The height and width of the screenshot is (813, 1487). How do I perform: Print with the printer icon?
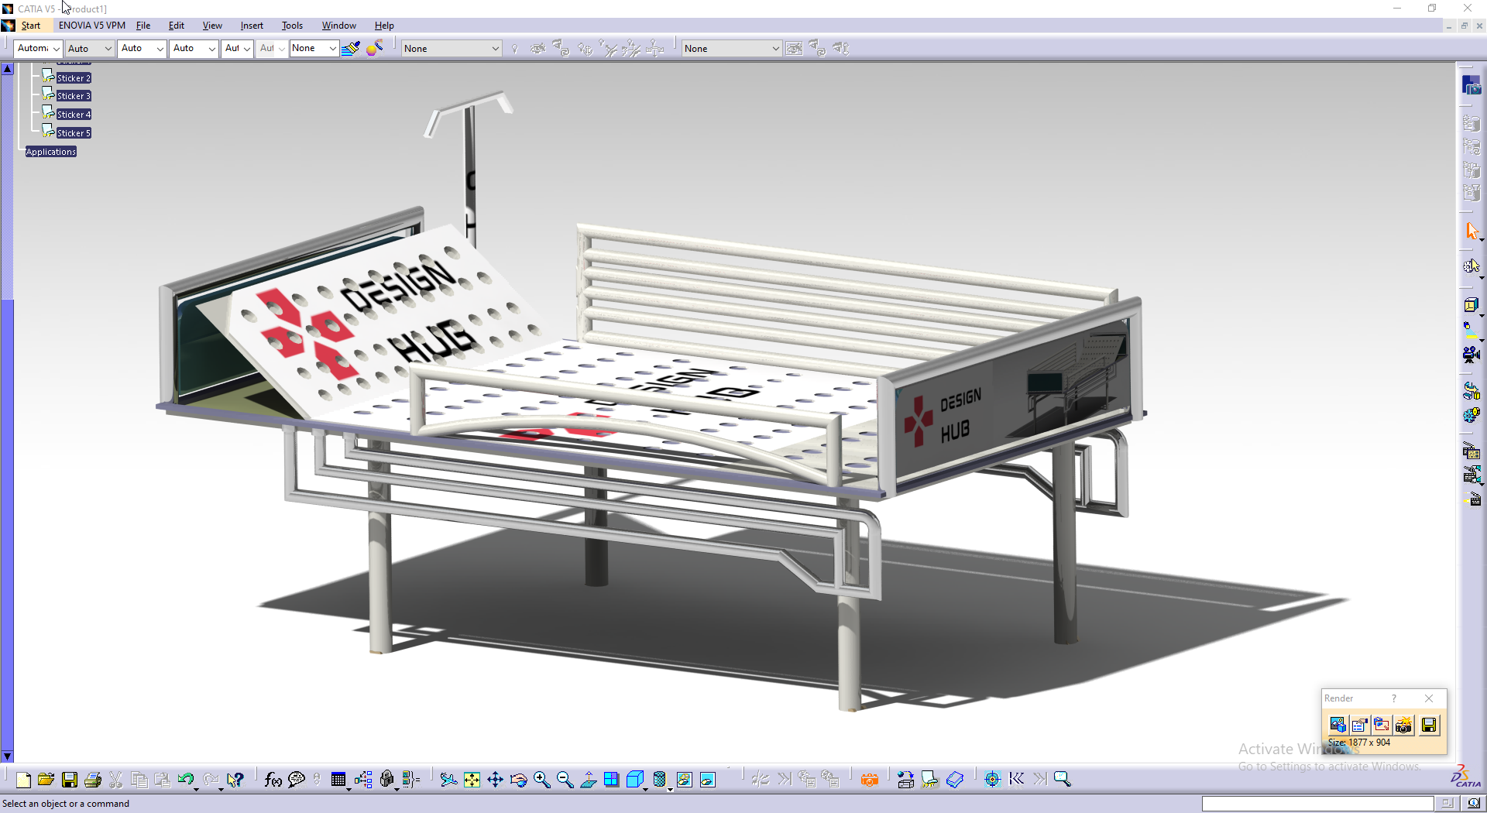click(x=93, y=780)
